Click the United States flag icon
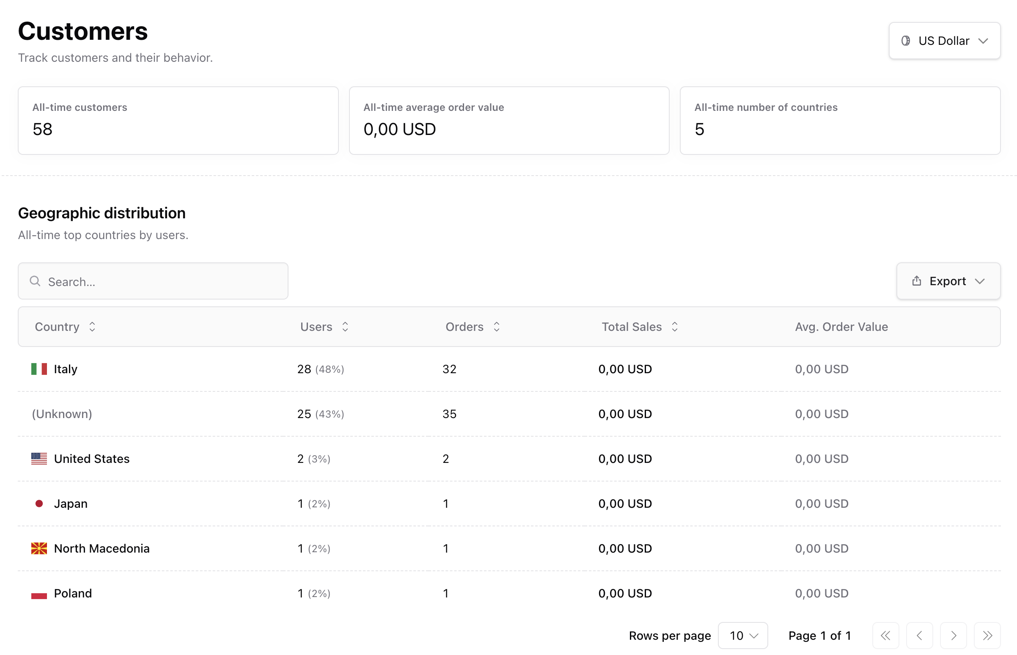The width and height of the screenshot is (1017, 655). 39,459
